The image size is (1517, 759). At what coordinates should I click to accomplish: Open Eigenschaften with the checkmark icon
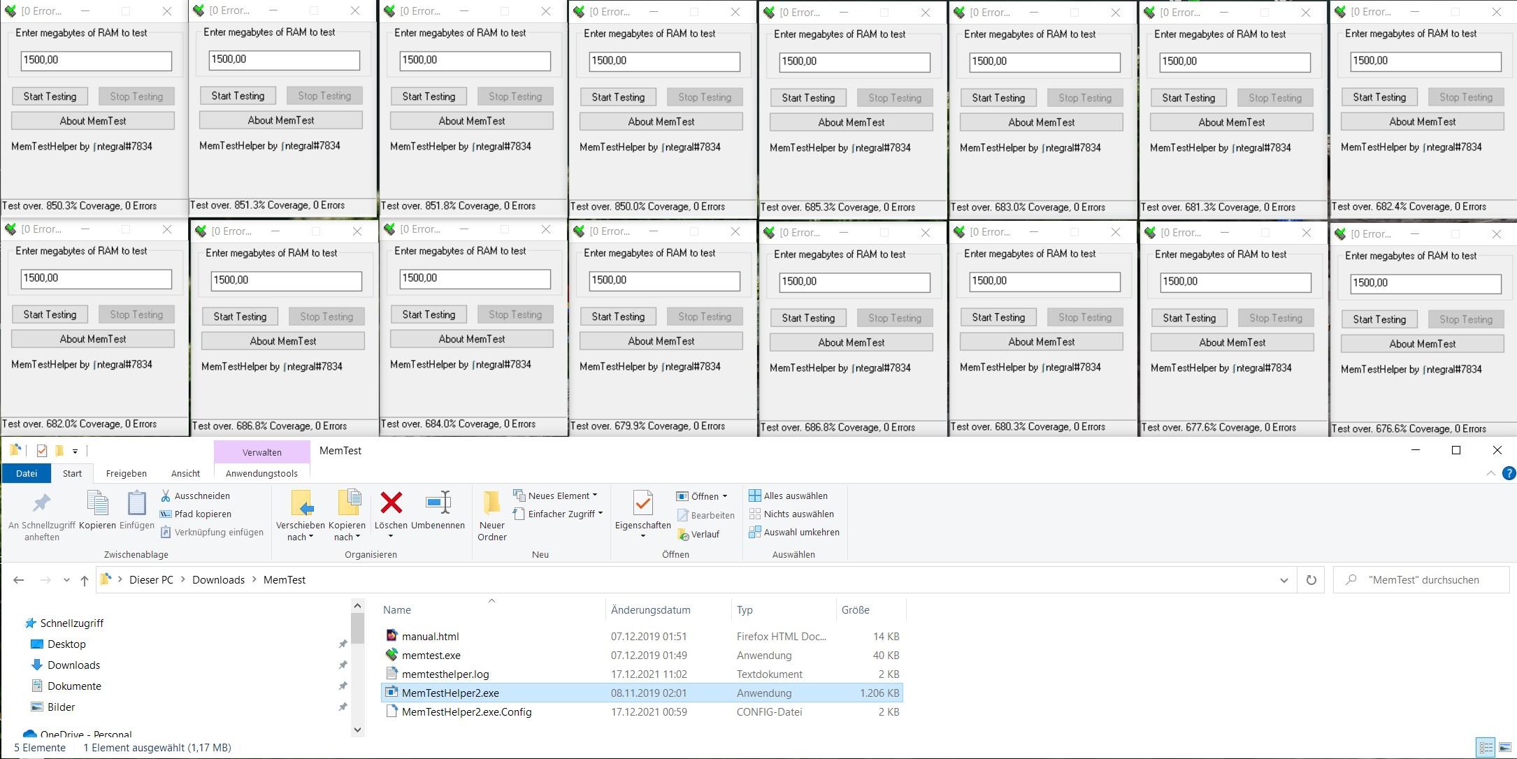click(642, 503)
